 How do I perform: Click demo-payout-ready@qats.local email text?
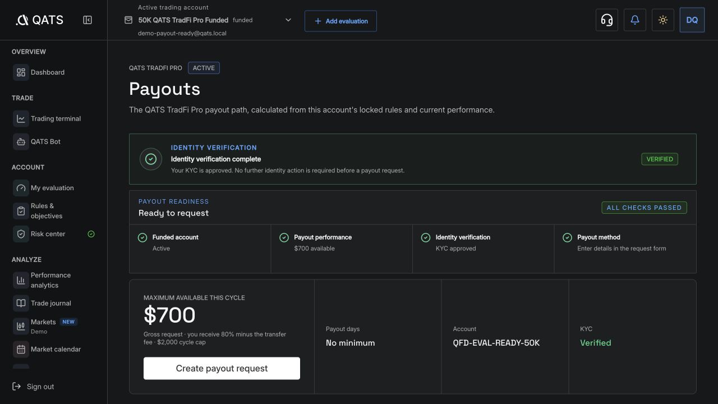(182, 33)
